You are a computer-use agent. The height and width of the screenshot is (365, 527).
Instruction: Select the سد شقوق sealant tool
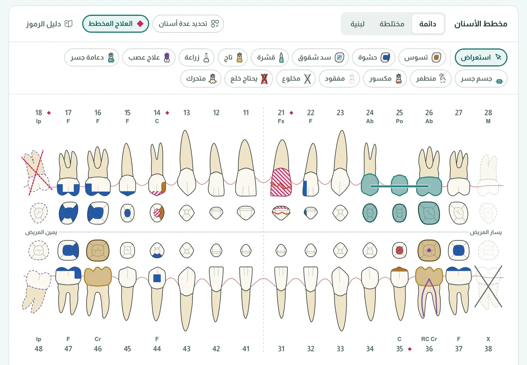pyautogui.click(x=320, y=58)
